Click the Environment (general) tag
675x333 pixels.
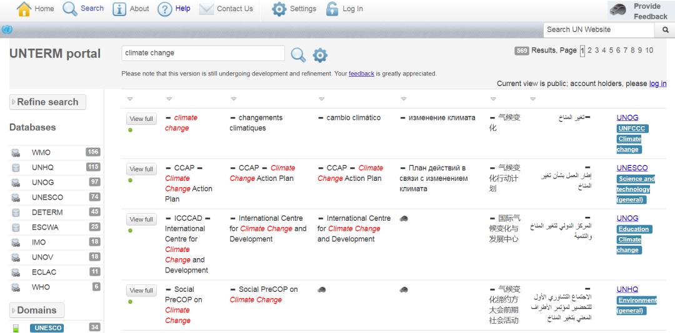(x=637, y=305)
